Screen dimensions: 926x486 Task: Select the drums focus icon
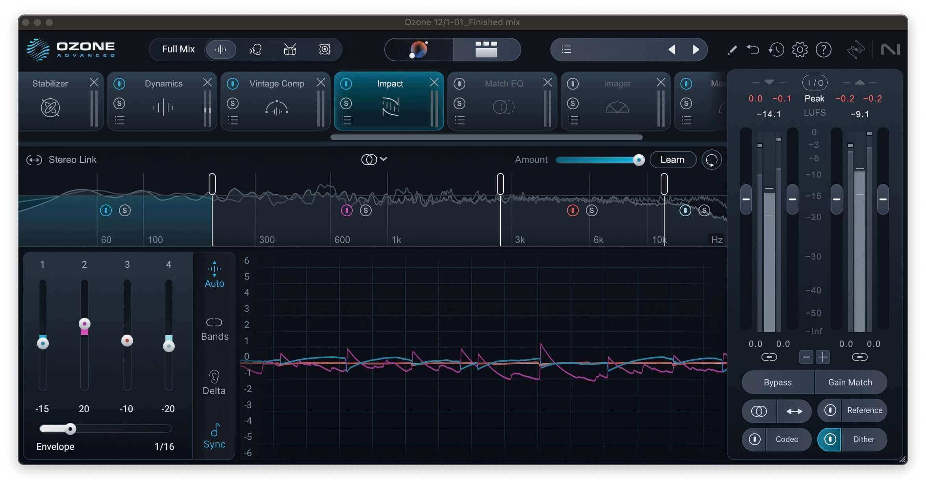(x=290, y=50)
